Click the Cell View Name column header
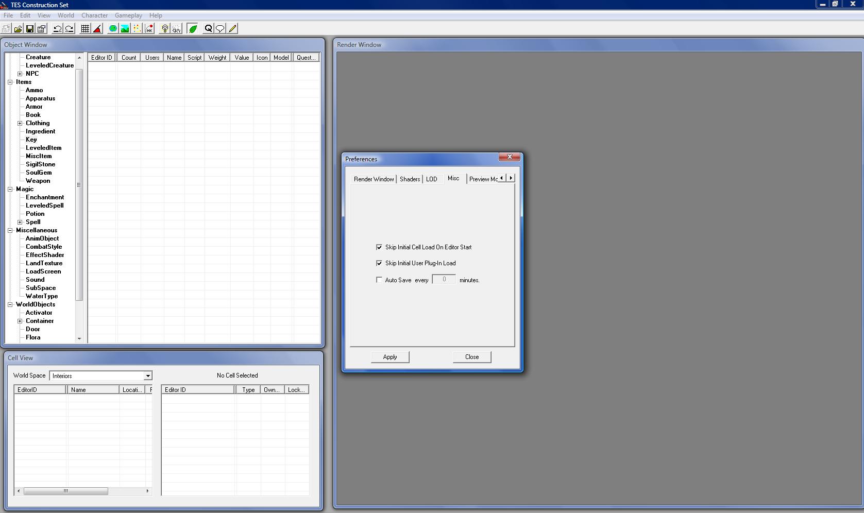This screenshot has height=513, width=864. (x=93, y=390)
